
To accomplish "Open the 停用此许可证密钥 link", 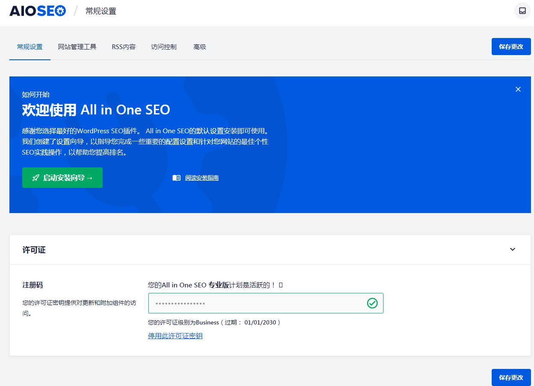I will [x=175, y=336].
